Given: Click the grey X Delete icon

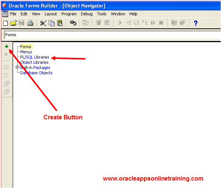Looking at the screenshot, I should coord(6,54).
